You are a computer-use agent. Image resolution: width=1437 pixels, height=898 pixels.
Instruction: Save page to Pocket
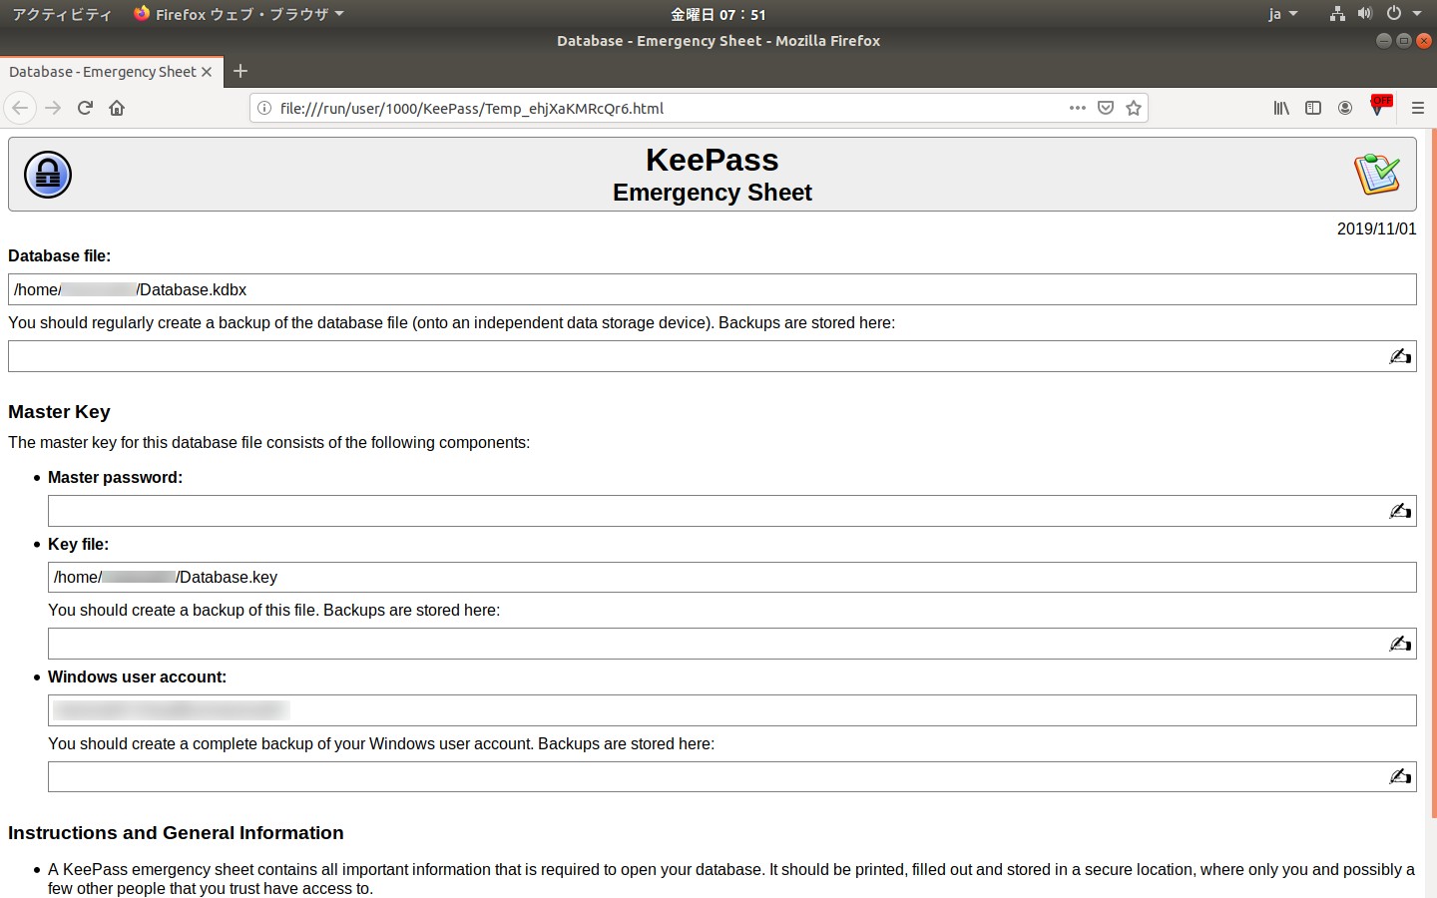tap(1106, 108)
